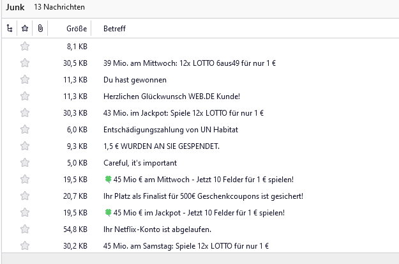
Task: Toggle star on 'Entschädigungszahlung von UN Habitat'
Action: (25, 130)
